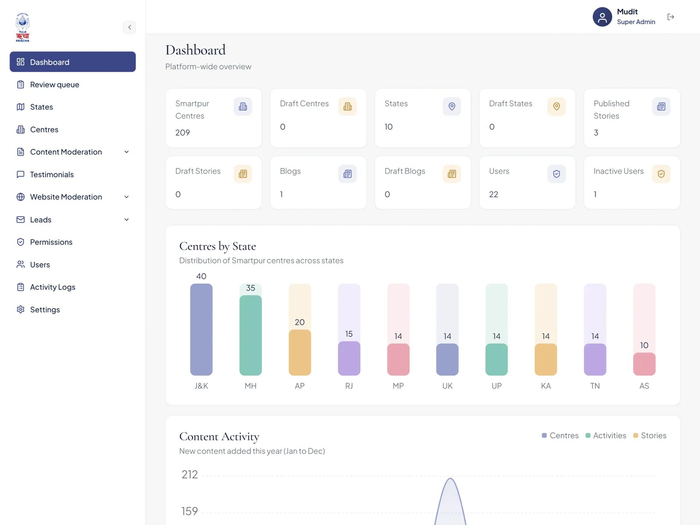Click the Published Stories newspaper icon
Viewport: 700px width, 525px height.
click(x=661, y=106)
